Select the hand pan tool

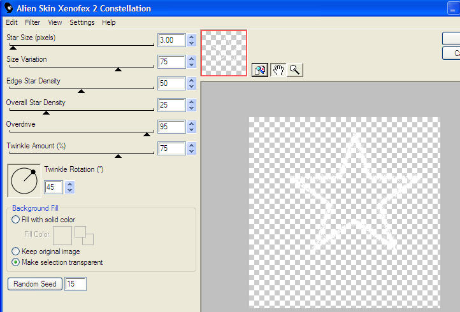pos(278,70)
